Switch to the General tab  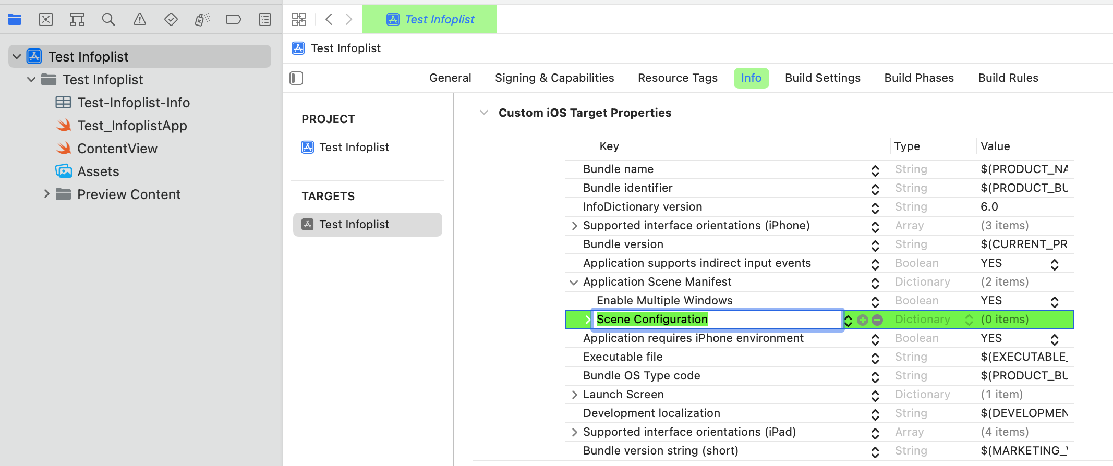pos(450,78)
